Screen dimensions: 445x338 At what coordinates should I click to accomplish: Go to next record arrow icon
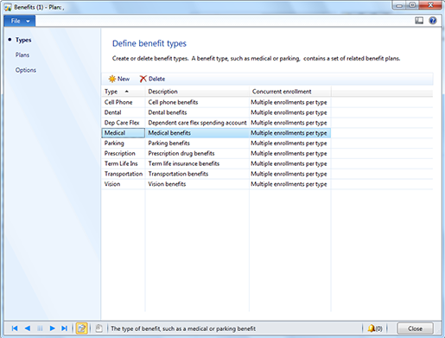52,328
